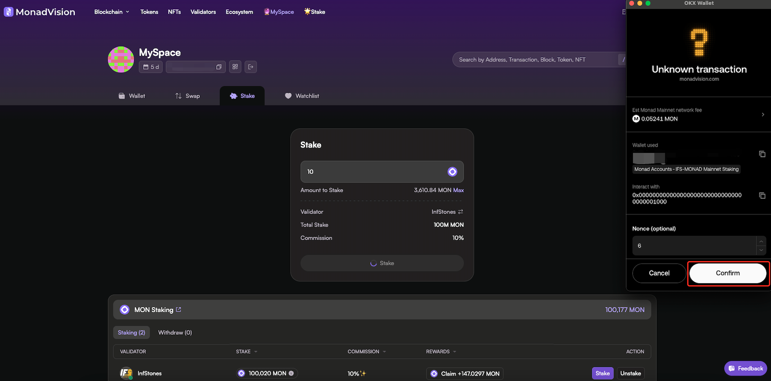Click the MON token icon in amount field
The height and width of the screenshot is (381, 771).
[452, 172]
